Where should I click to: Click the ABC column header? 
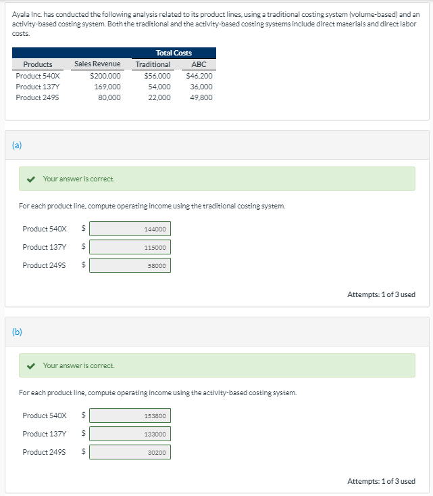[199, 64]
